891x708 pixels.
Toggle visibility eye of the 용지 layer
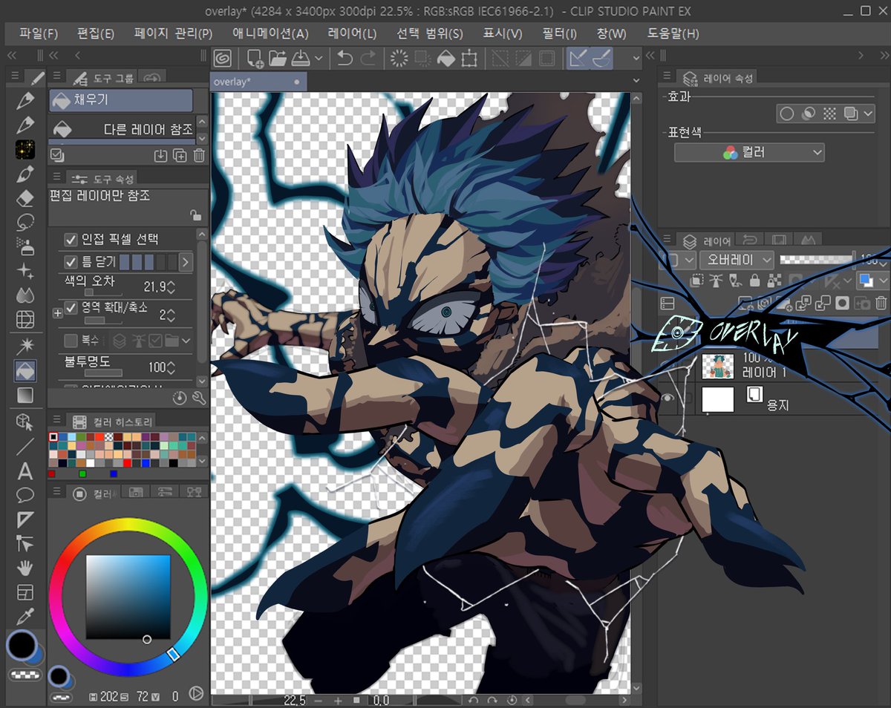(668, 399)
